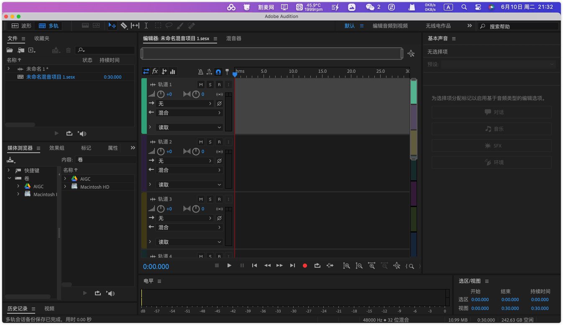Open the 效果组 panel tab
This screenshot has height=325, width=563.
pyautogui.click(x=57, y=148)
